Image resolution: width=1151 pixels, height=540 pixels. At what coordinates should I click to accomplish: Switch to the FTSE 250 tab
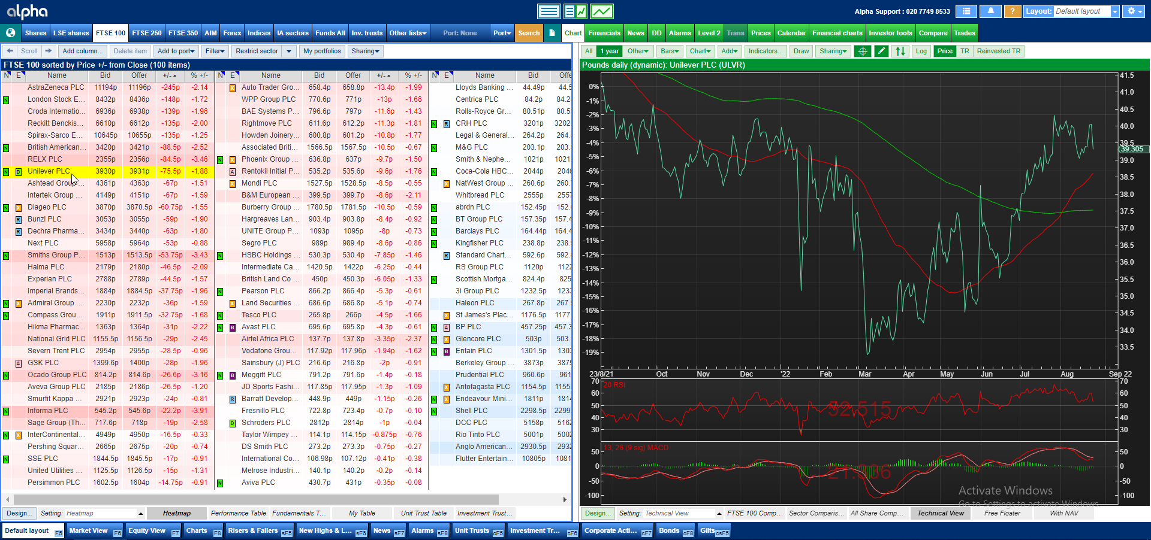tap(147, 33)
